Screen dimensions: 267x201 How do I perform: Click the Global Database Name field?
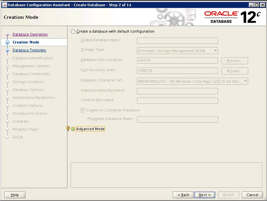pyautogui.click(x=177, y=41)
